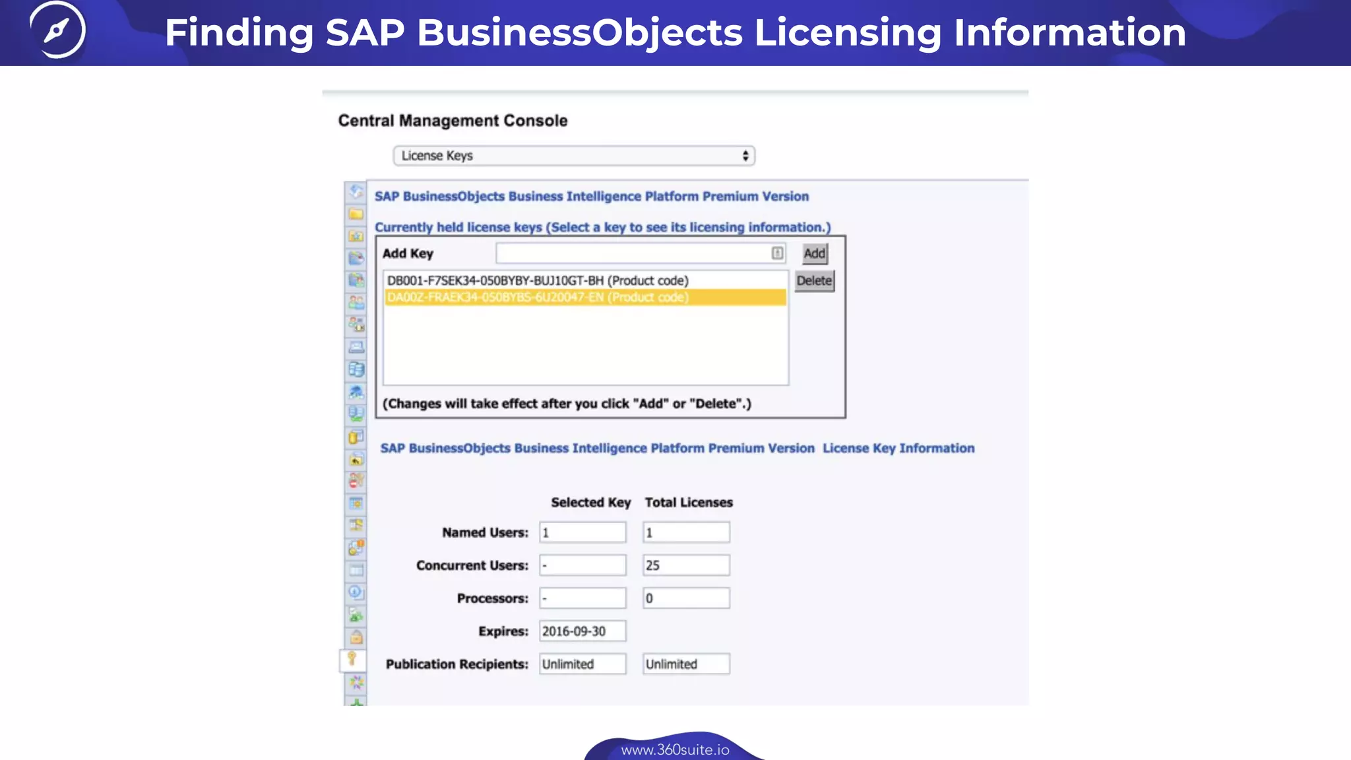Click Processors Selected Key field
Image resolution: width=1351 pixels, height=760 pixels.
point(582,598)
